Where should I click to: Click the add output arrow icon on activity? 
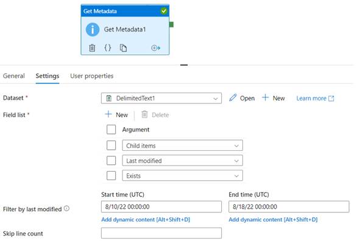click(156, 48)
